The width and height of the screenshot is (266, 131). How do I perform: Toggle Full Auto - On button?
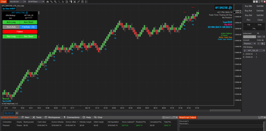(x=29, y=27)
